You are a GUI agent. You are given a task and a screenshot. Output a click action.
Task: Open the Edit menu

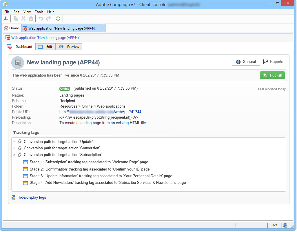(x=17, y=12)
